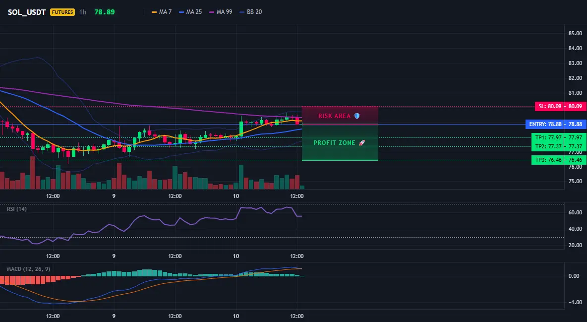
Task: Toggle the MA 7 legend entry
Action: [161, 12]
